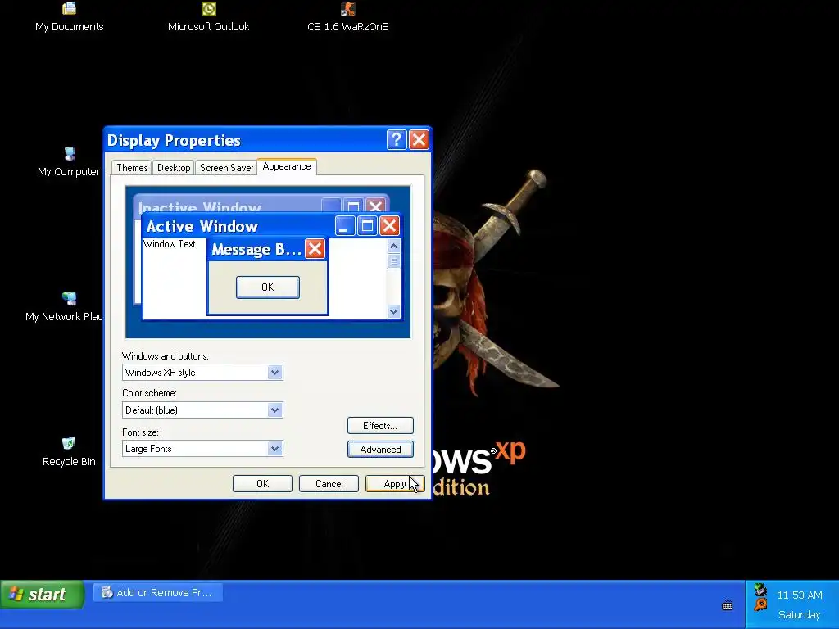The height and width of the screenshot is (629, 839).
Task: Open the My Documents desktop icon
Action: [69, 17]
